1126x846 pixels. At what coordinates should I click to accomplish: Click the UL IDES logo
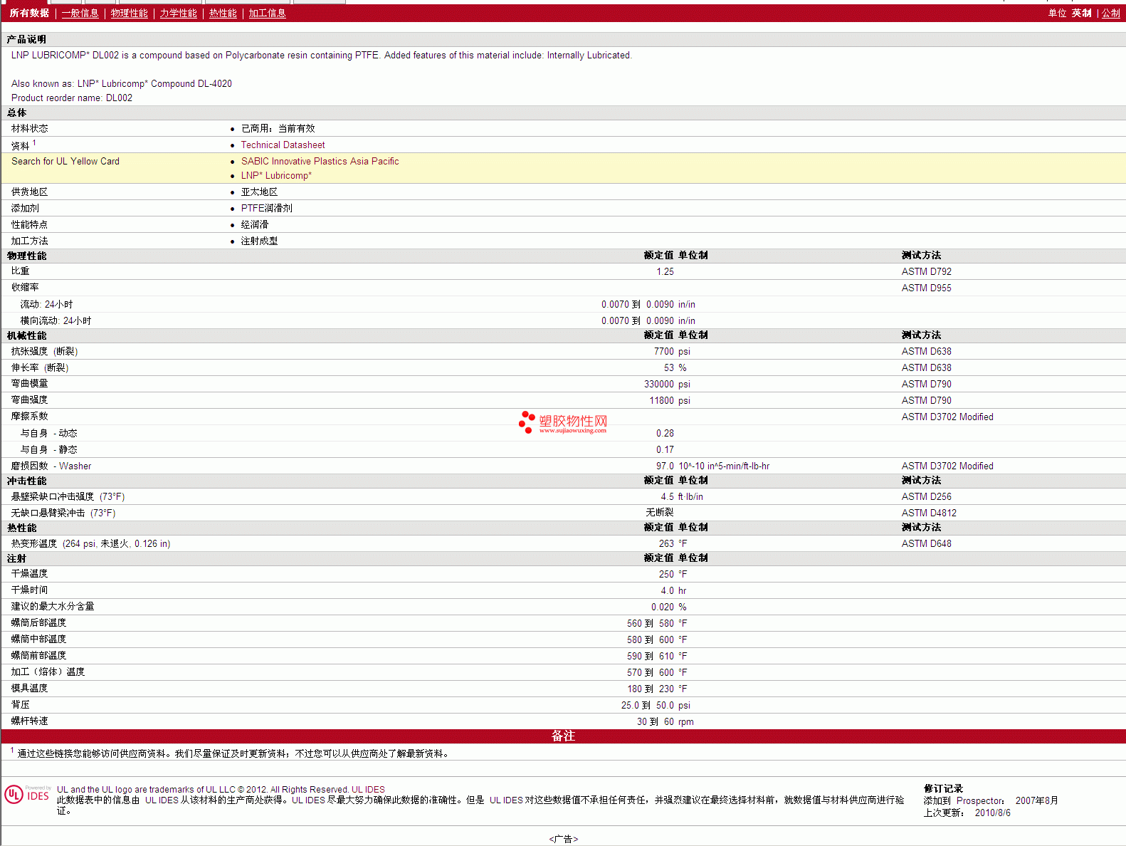27,794
